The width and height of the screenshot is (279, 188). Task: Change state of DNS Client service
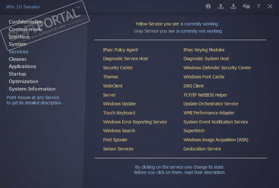(194, 86)
